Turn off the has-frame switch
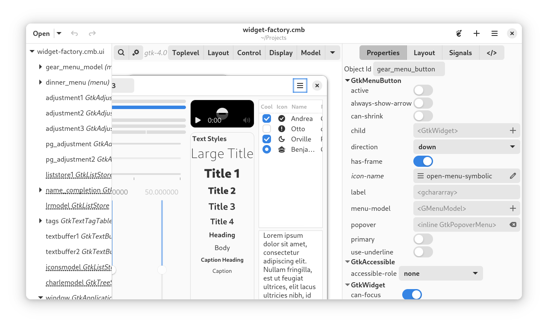The width and height of the screenshot is (548, 328). pyautogui.click(x=423, y=161)
